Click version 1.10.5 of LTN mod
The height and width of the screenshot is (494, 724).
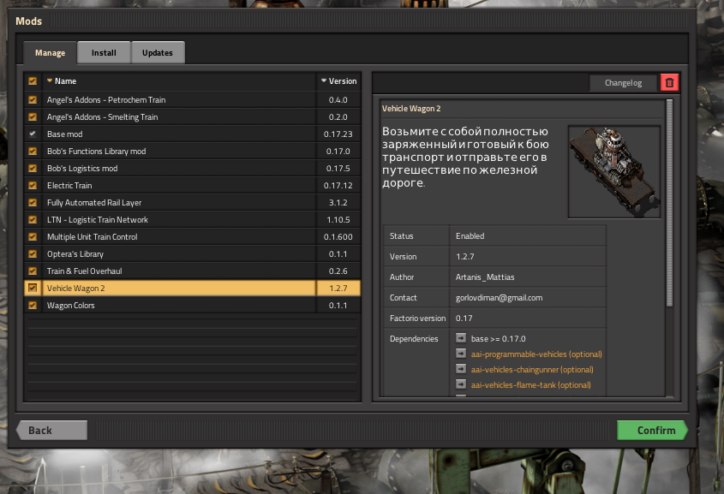[x=338, y=220]
